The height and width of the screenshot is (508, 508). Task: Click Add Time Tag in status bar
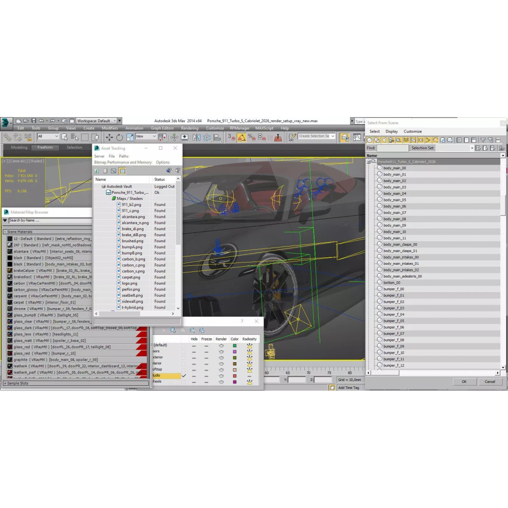tap(349, 388)
